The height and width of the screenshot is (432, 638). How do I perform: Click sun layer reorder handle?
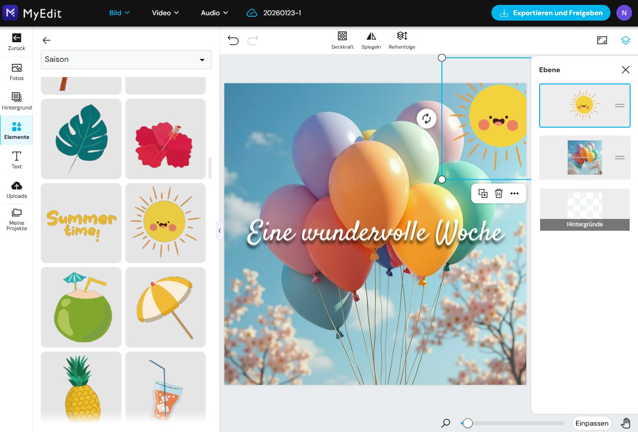point(620,106)
